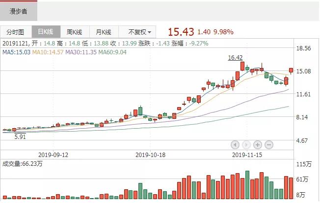
Task: Click the 2019-11-15 date axis label
Action: click(247, 155)
